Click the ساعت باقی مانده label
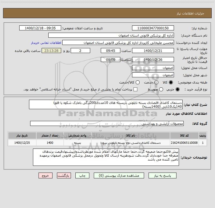215x208 pixels. point(28,51)
